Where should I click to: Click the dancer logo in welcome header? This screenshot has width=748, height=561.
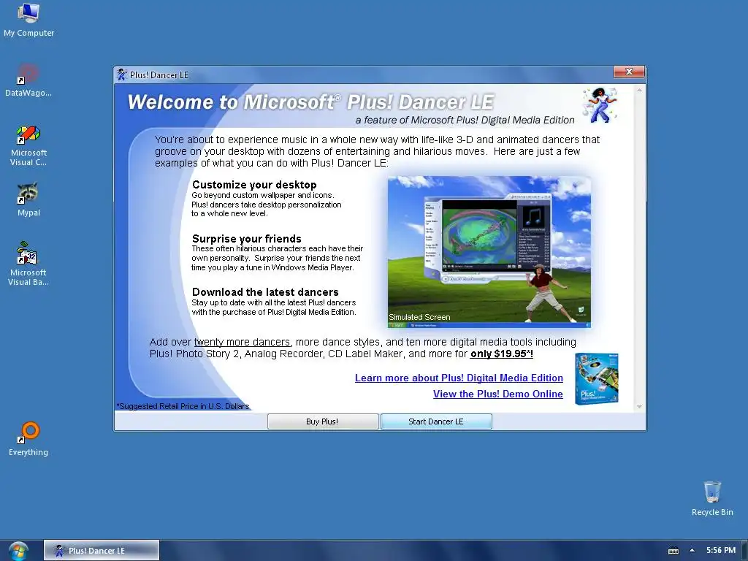(x=600, y=105)
